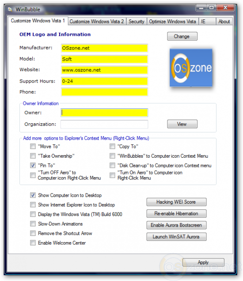Screen dimensions: 243x281
Task: Click the "Owner Information" group label
Action: point(41,103)
